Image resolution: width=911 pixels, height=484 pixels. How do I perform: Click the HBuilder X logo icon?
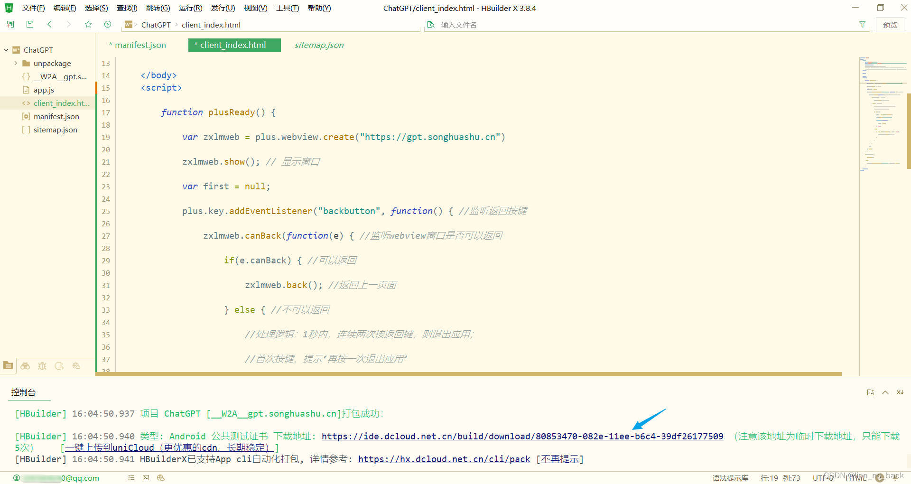click(x=9, y=8)
